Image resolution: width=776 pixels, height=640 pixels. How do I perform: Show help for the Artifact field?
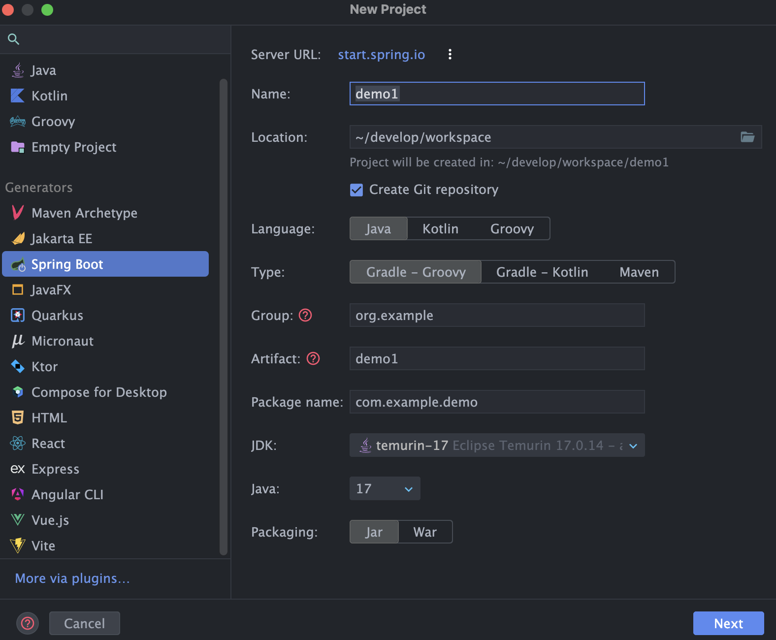click(x=313, y=358)
